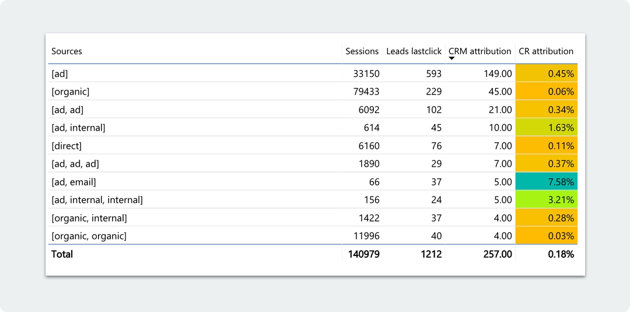The image size is (630, 312).
Task: Click the 102 leads value
Action: (x=434, y=110)
